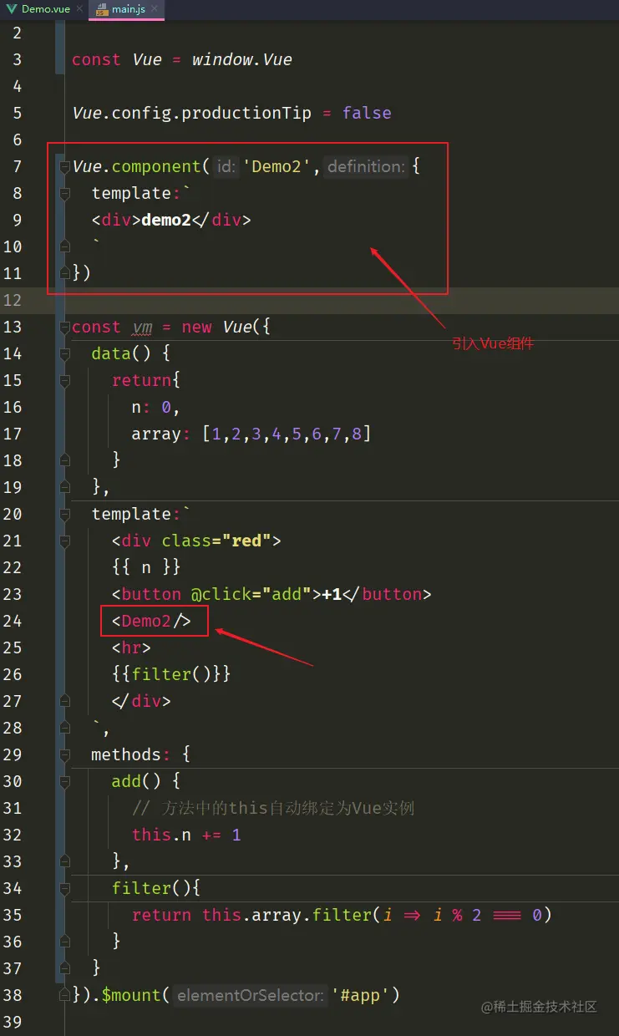Click the 'elementOrSelector:' parameter hint
Screen dimensions: 619x1036
tap(251, 995)
